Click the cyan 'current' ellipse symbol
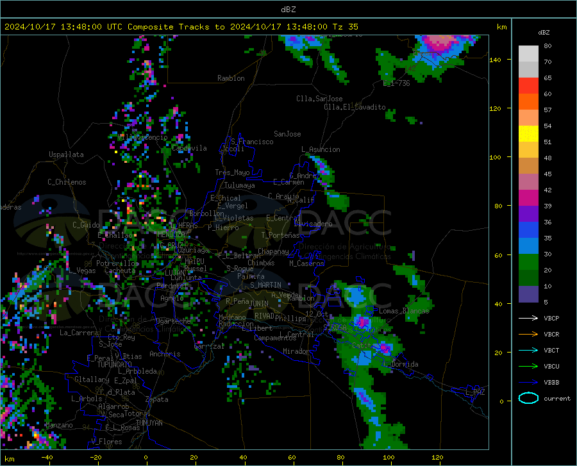 point(528,398)
